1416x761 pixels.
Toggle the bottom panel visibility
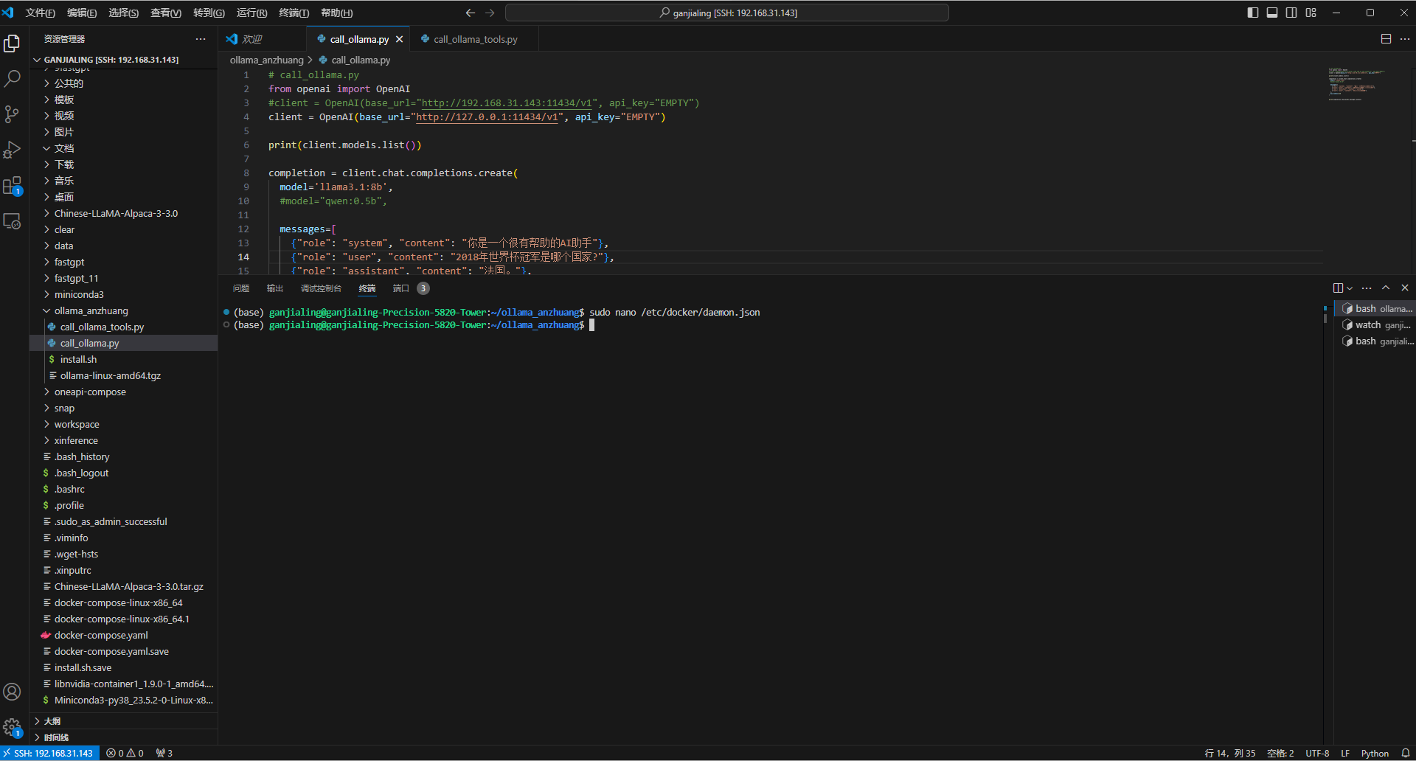coord(1272,13)
